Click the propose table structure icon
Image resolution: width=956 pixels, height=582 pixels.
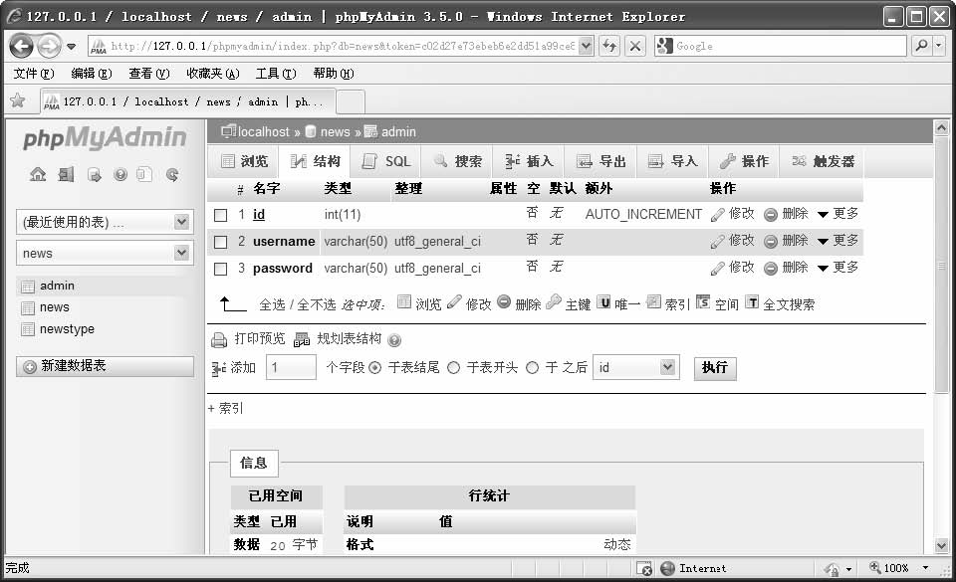pyautogui.click(x=301, y=339)
